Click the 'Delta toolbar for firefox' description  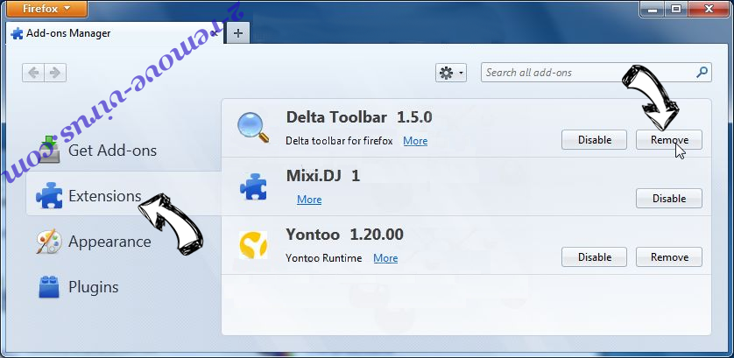click(x=339, y=141)
